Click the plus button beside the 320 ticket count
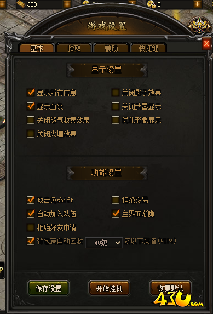Image resolution: width=213 pixels, height=314 pixels. pos(67,4)
